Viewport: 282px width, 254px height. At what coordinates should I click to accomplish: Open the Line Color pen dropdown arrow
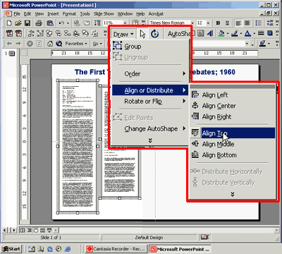pos(241,34)
